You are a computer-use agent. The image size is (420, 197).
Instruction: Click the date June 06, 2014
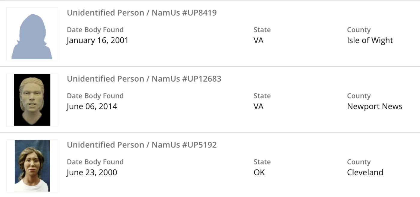coord(92,106)
